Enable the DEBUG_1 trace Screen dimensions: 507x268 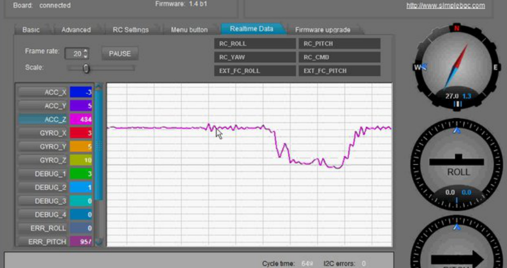click(x=43, y=174)
